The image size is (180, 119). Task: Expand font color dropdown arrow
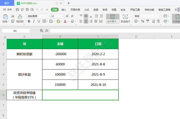point(68,21)
